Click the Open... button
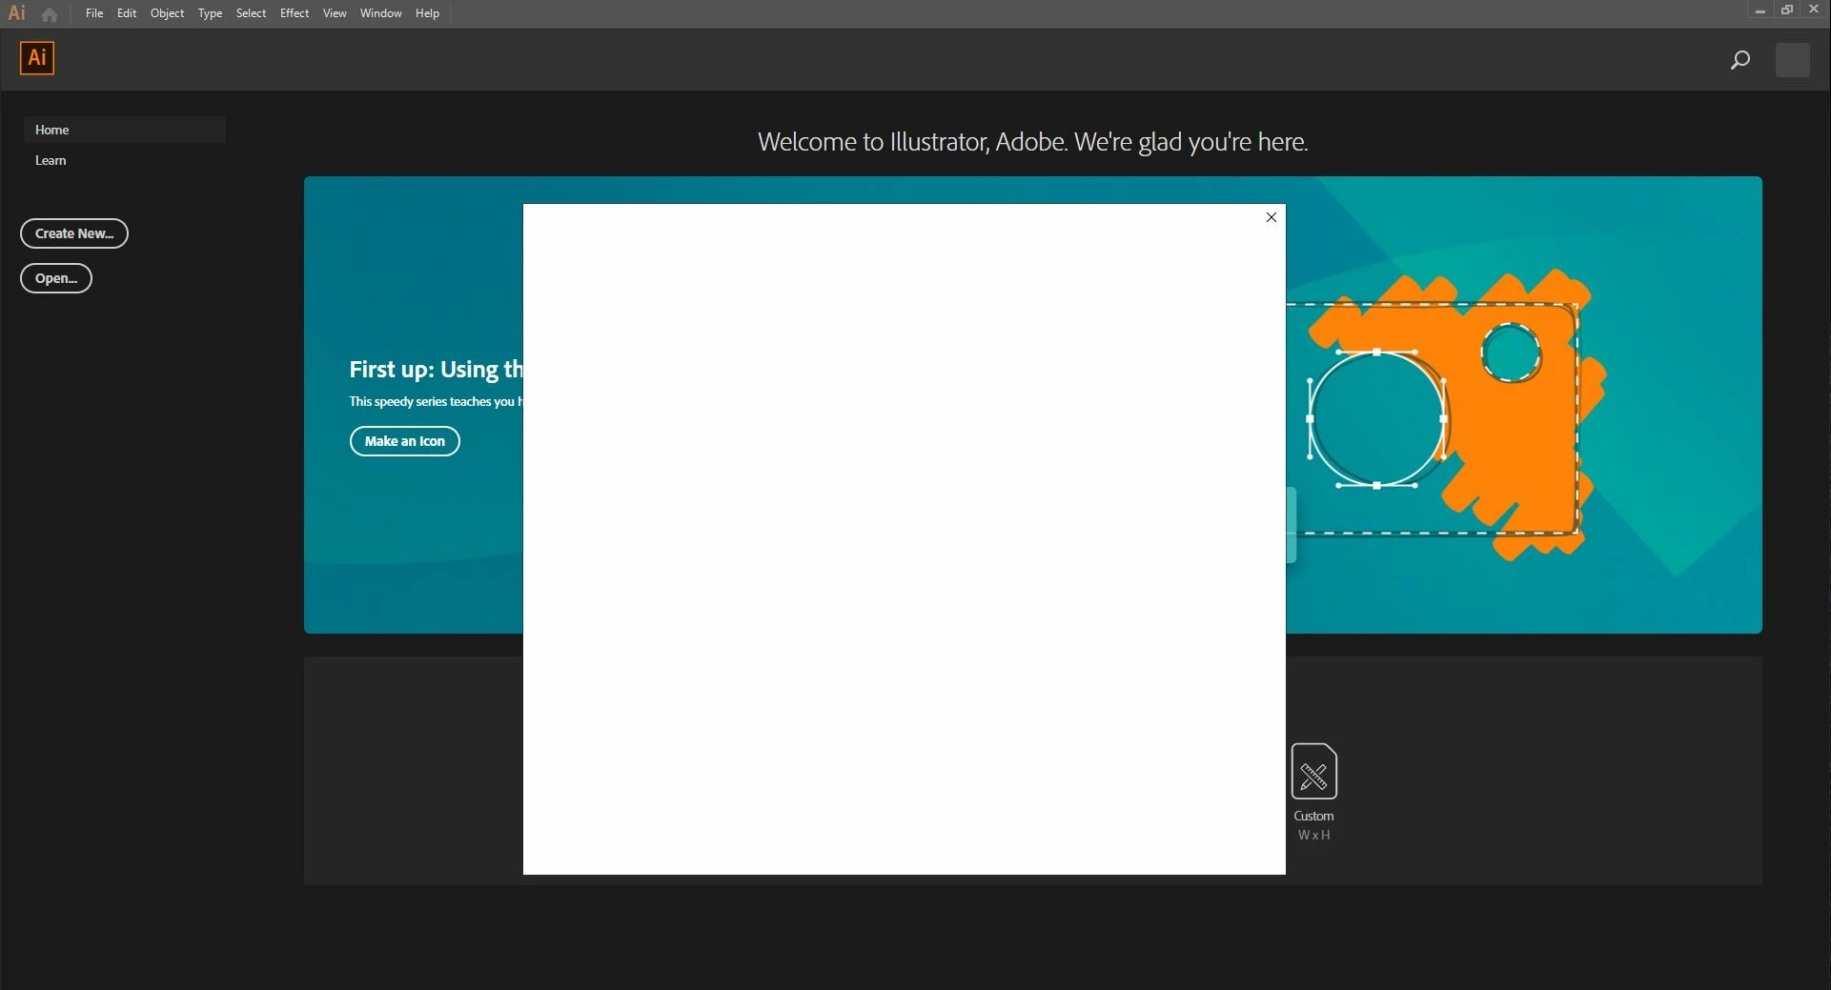 tap(56, 278)
